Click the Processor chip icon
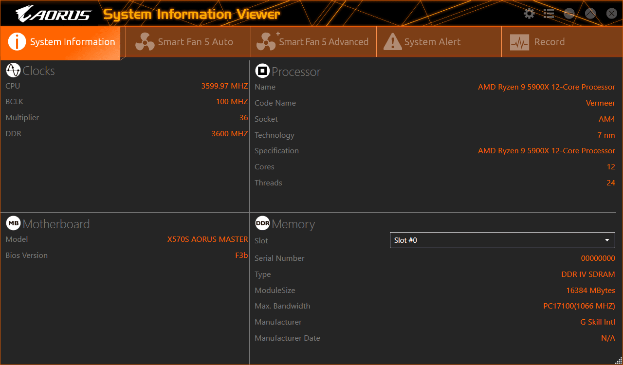 tap(262, 72)
